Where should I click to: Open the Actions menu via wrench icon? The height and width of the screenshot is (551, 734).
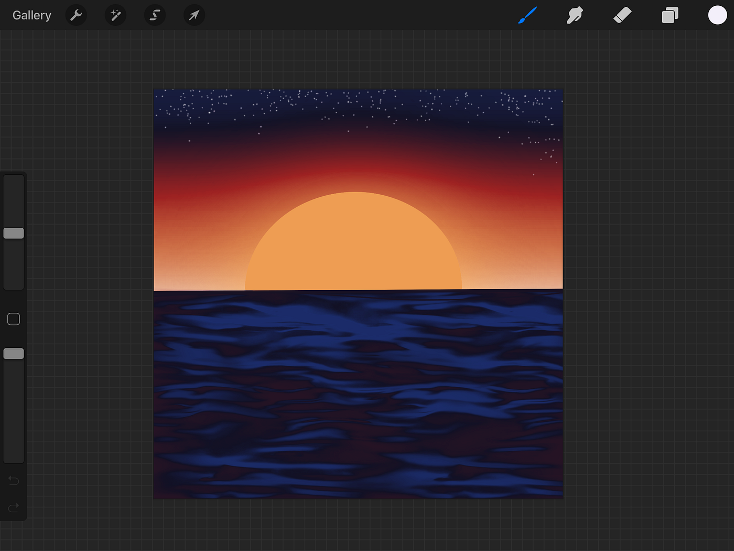coord(76,15)
